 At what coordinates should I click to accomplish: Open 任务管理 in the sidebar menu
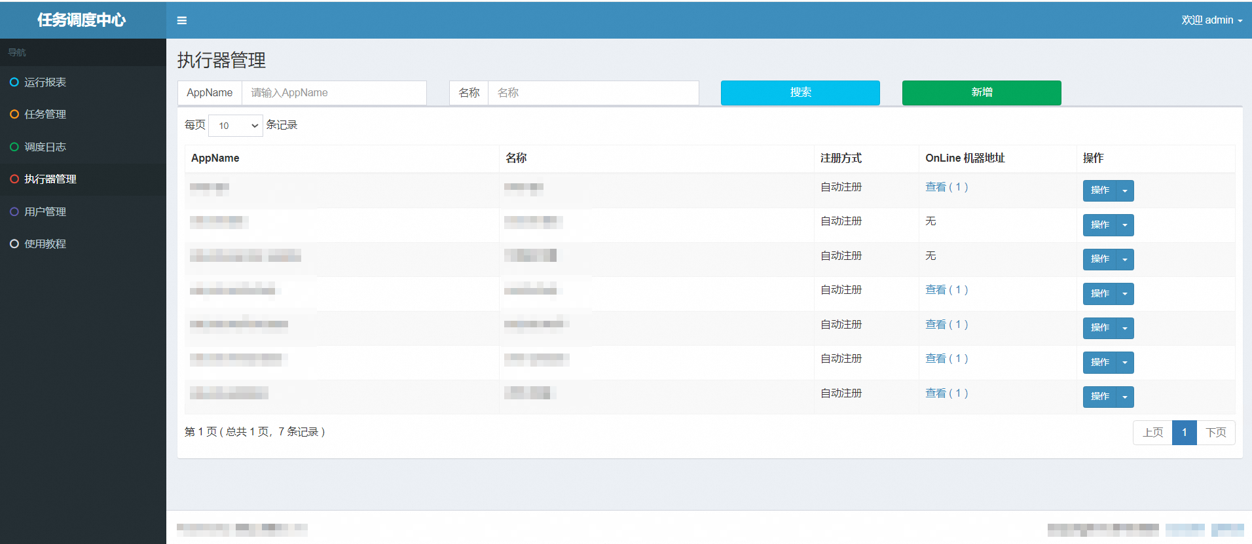45,114
